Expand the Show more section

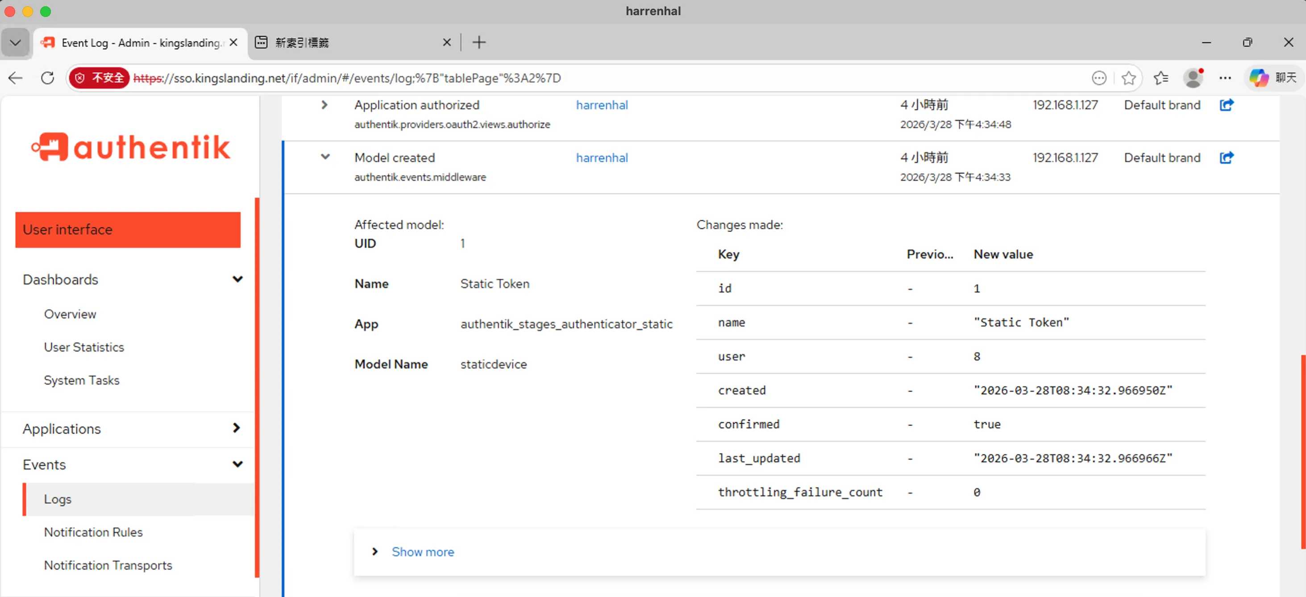[374, 551]
